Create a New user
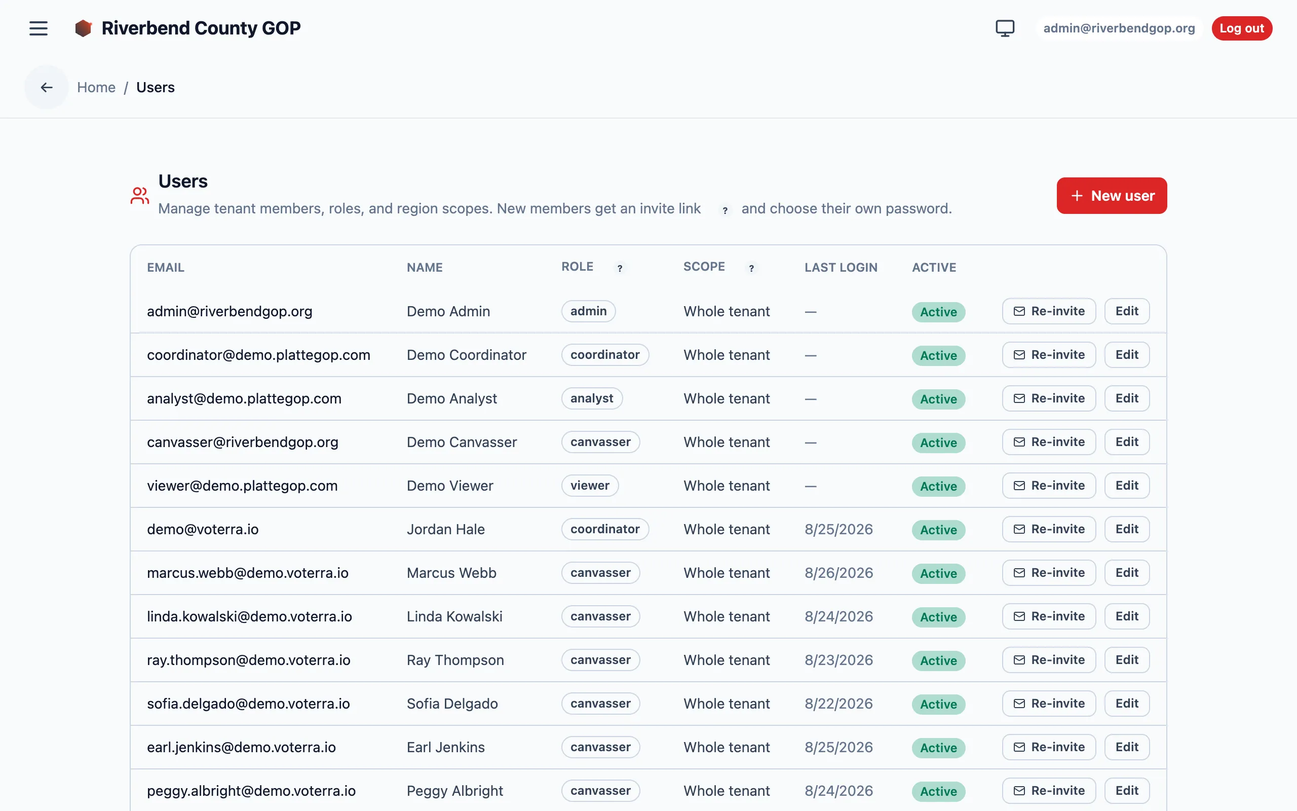 pyautogui.click(x=1112, y=196)
